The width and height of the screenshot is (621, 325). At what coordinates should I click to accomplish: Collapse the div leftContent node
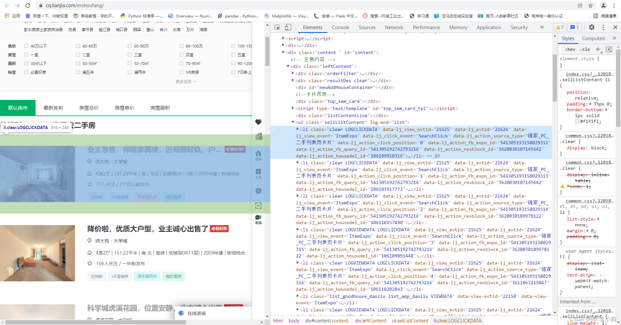pos(288,66)
